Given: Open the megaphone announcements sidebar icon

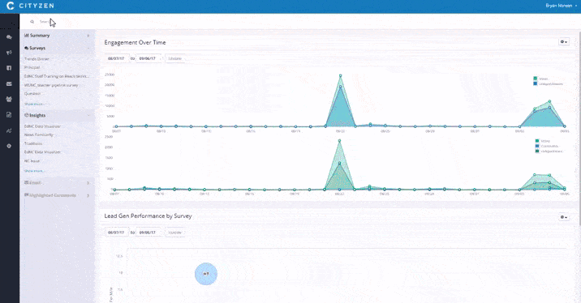Looking at the screenshot, I should (x=9, y=53).
